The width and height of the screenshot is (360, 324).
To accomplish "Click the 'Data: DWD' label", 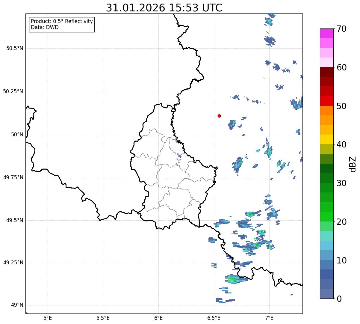I will (x=45, y=27).
